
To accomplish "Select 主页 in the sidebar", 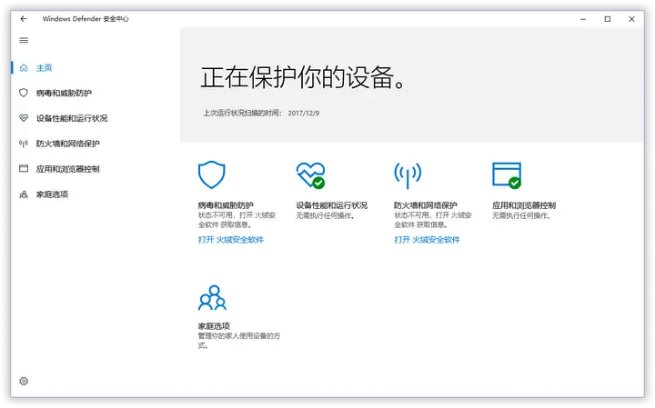I will pos(44,67).
